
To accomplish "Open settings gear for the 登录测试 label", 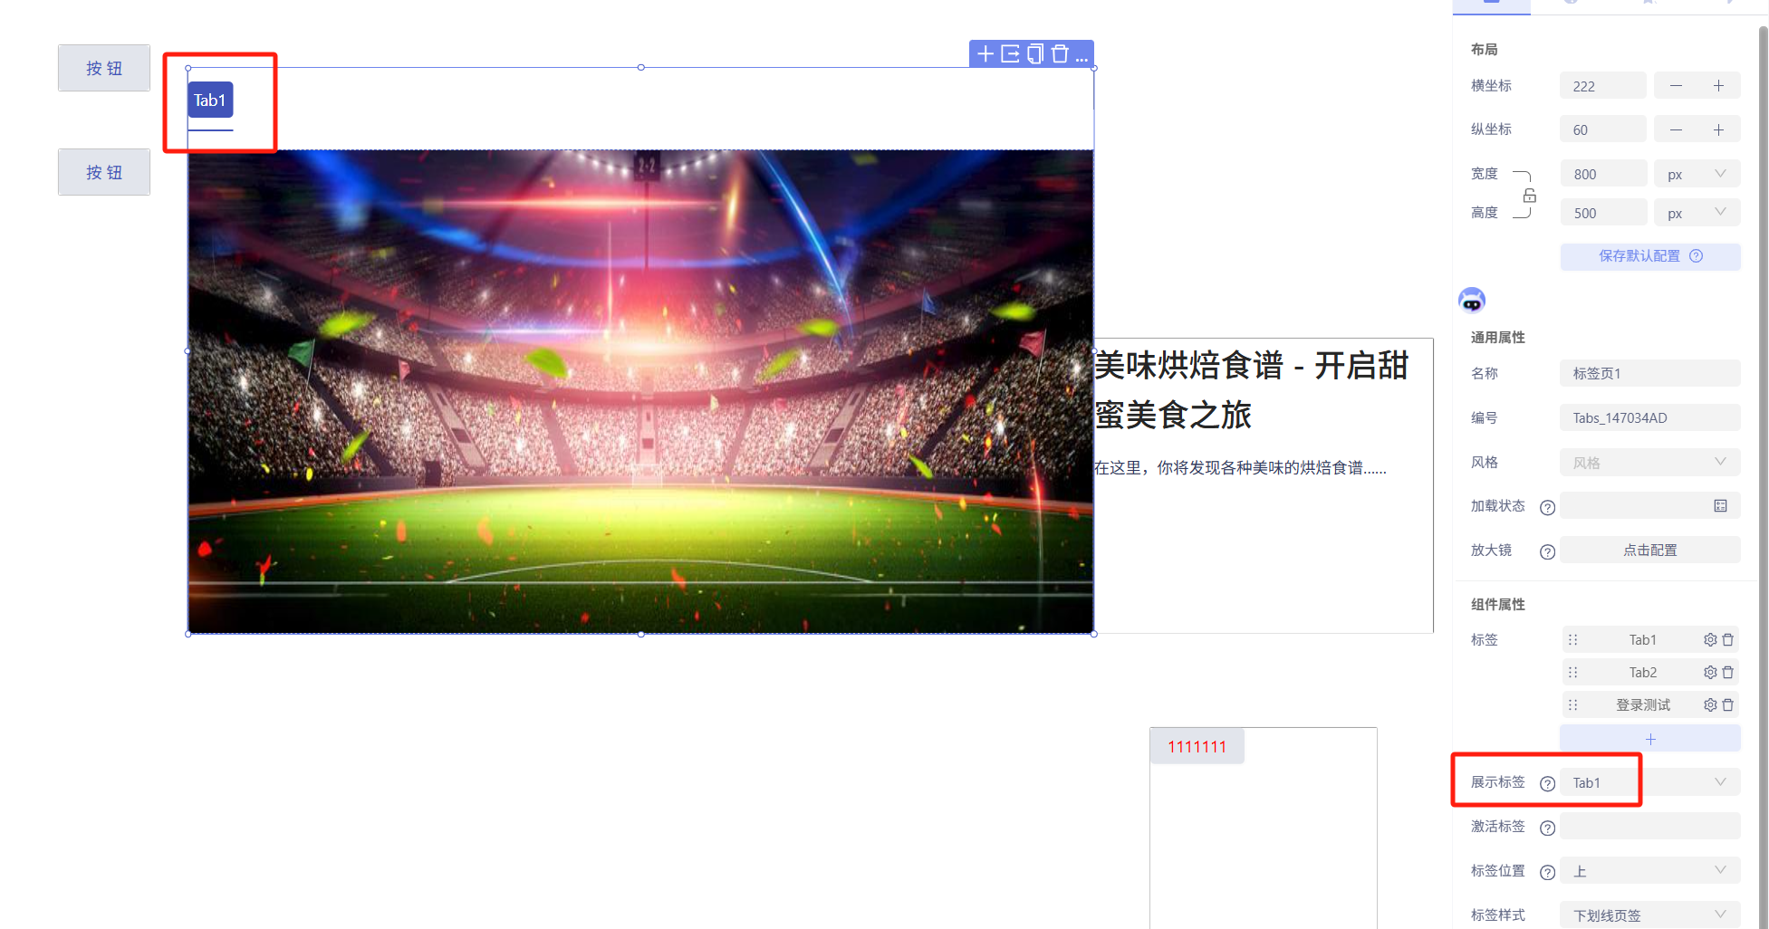I will click(1710, 704).
